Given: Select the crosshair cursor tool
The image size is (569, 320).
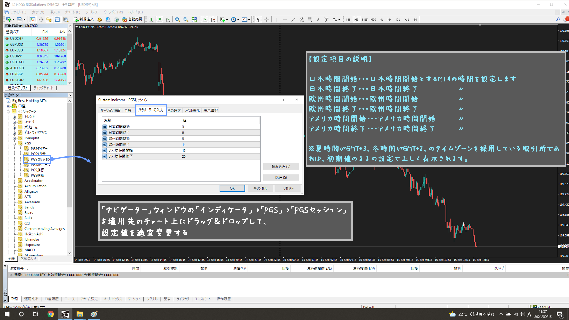Looking at the screenshot, I should pyautogui.click(x=267, y=20).
